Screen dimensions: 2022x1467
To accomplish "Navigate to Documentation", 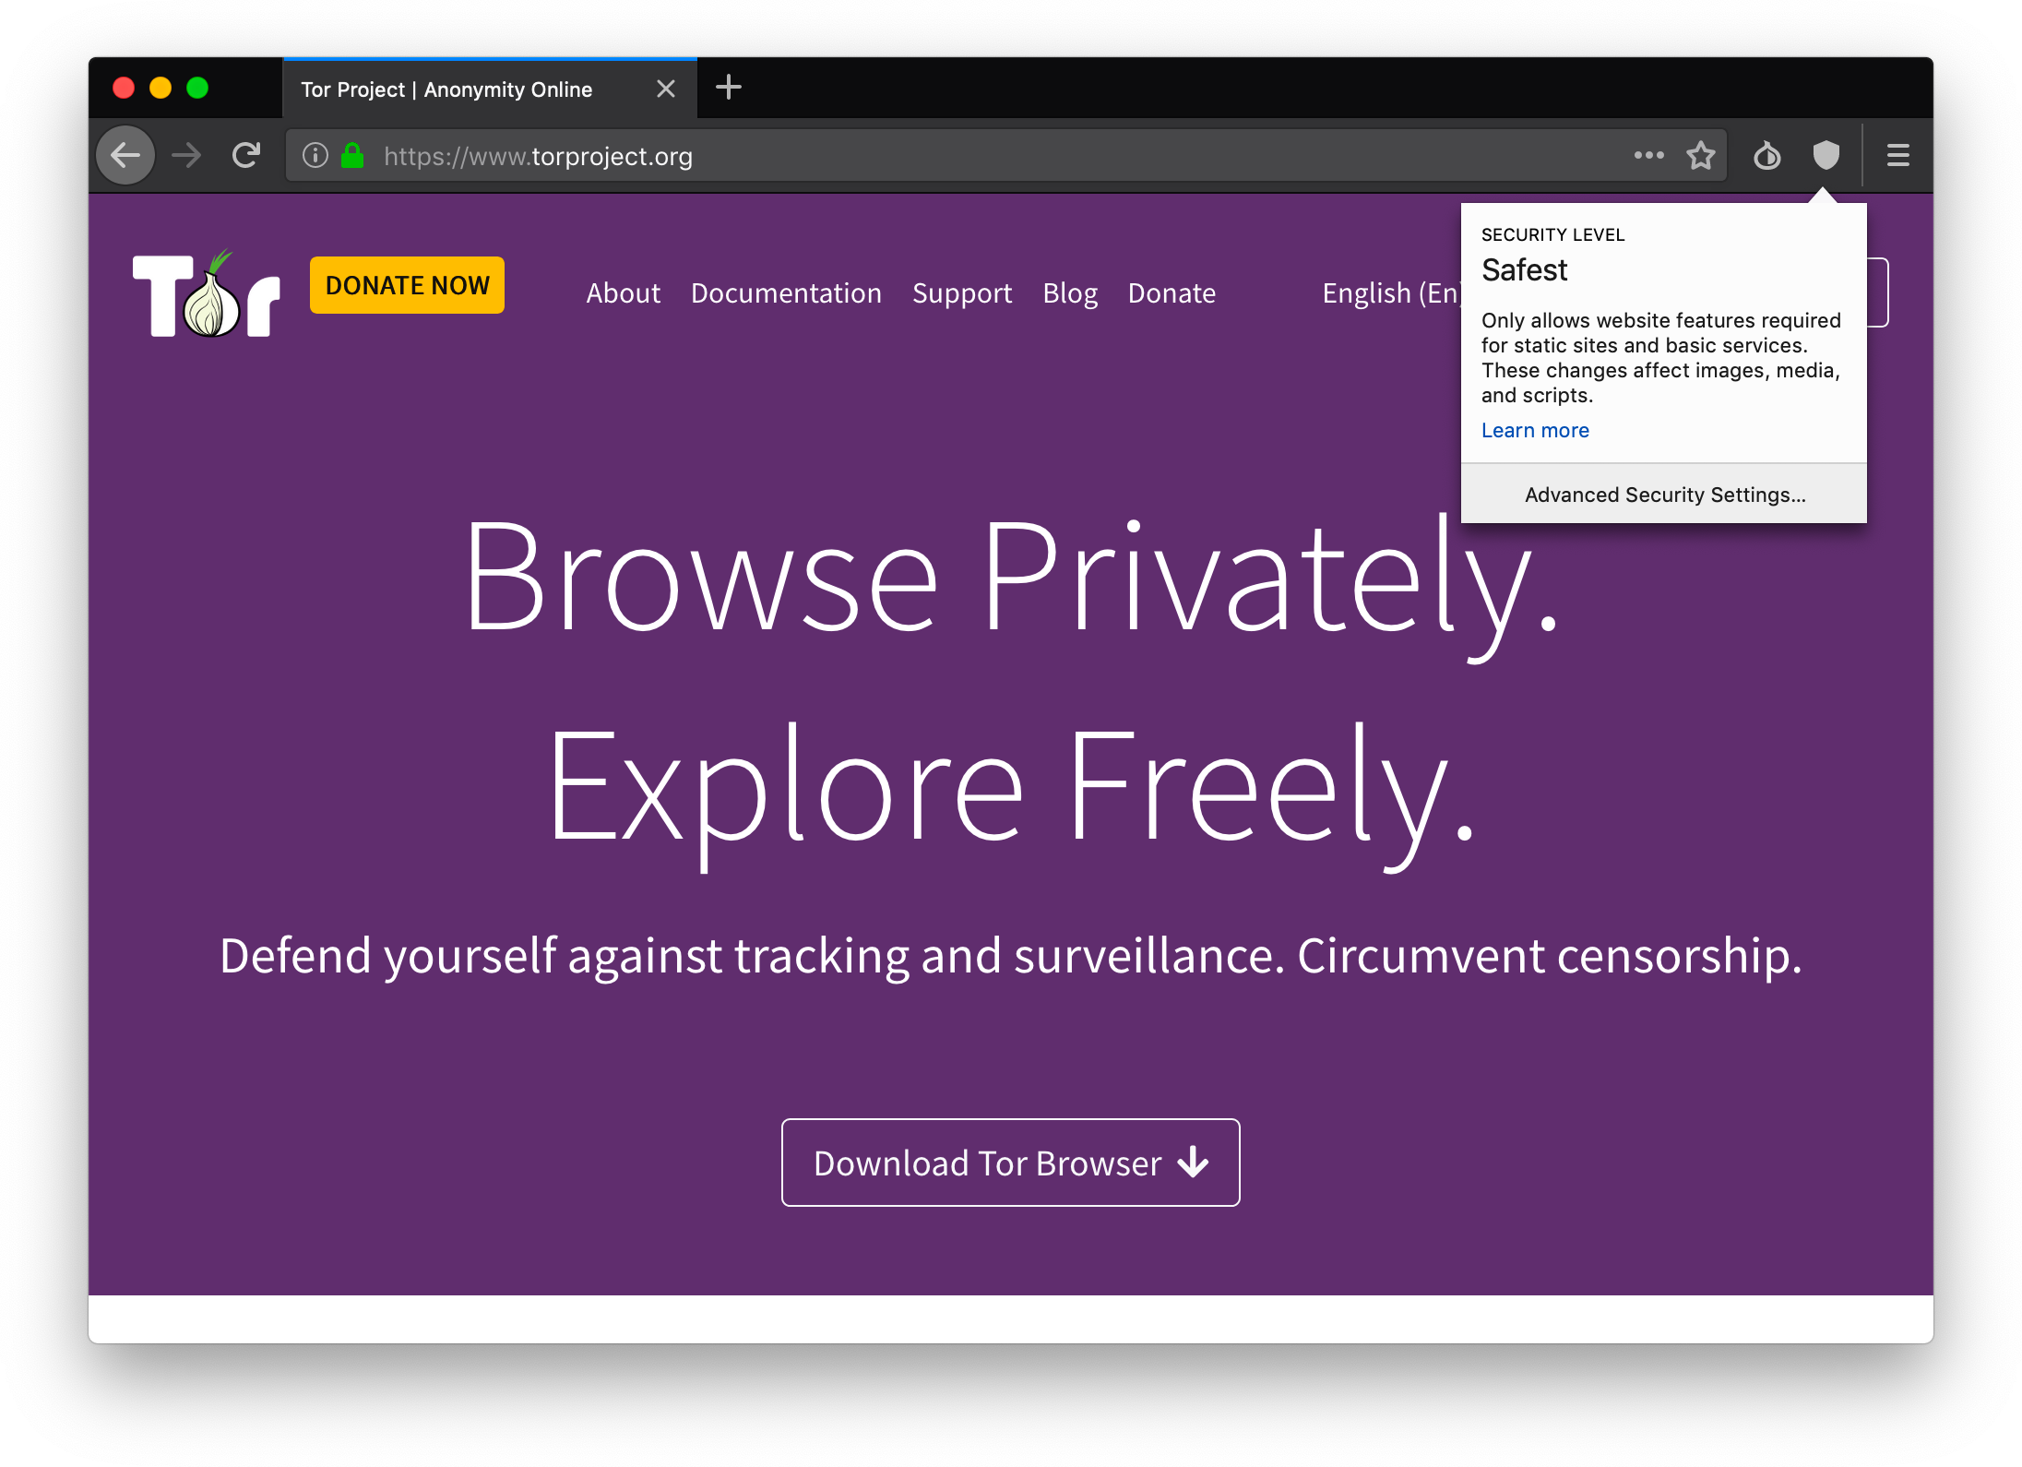I will pyautogui.click(x=786, y=293).
